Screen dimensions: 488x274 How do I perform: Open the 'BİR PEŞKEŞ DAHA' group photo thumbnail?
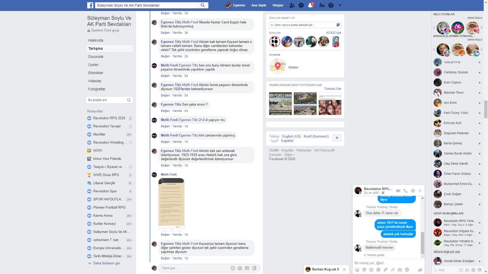(x=280, y=104)
